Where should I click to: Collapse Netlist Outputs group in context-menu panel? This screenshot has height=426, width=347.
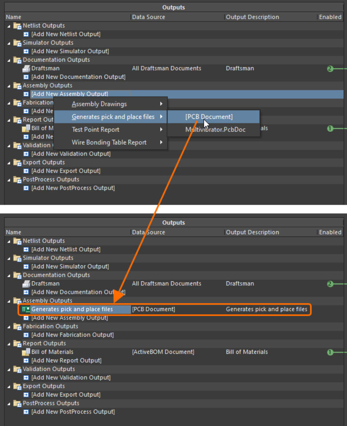9,26
